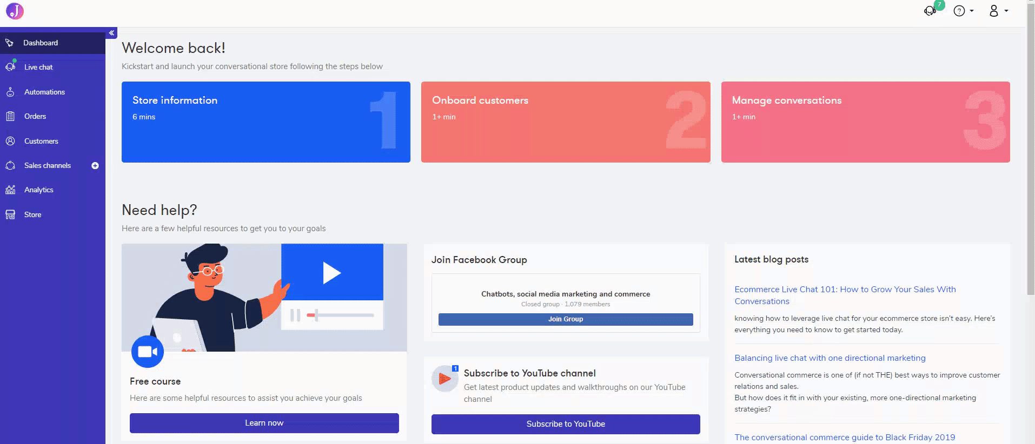Click the Jumper logo in top-left corner
The image size is (1035, 444).
tap(15, 11)
